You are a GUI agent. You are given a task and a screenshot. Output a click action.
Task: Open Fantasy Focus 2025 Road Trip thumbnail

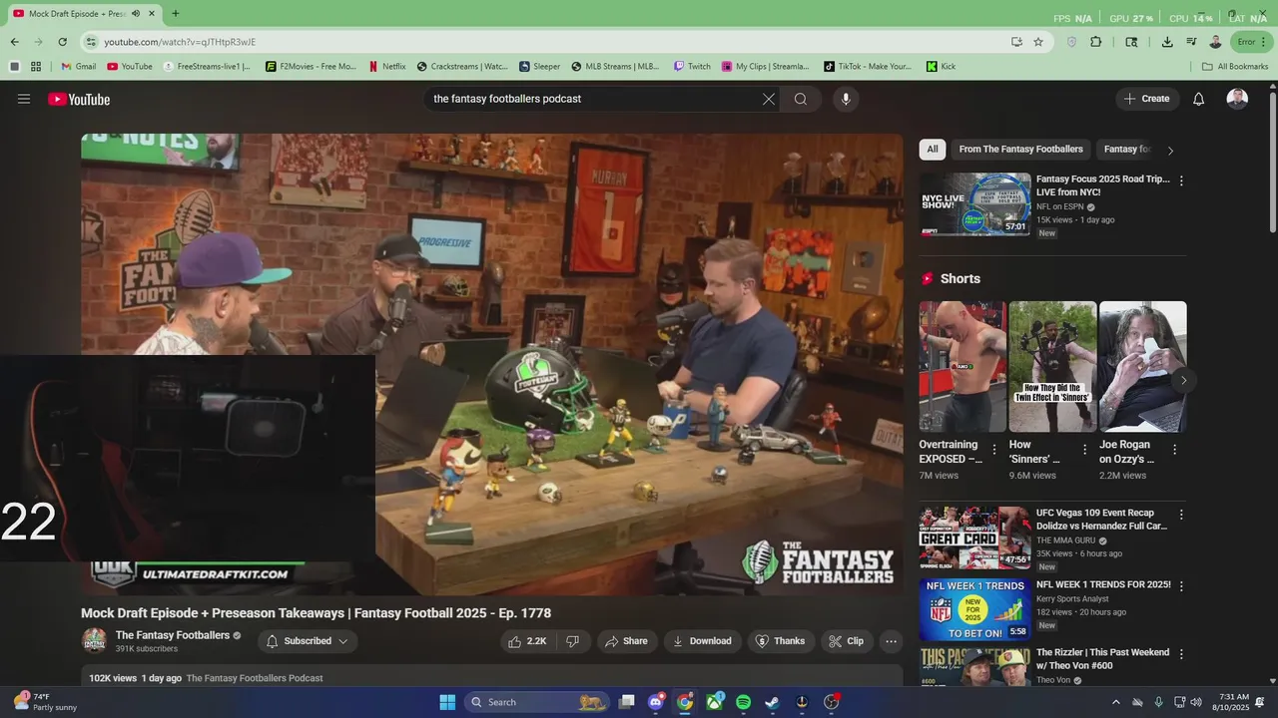pos(975,204)
